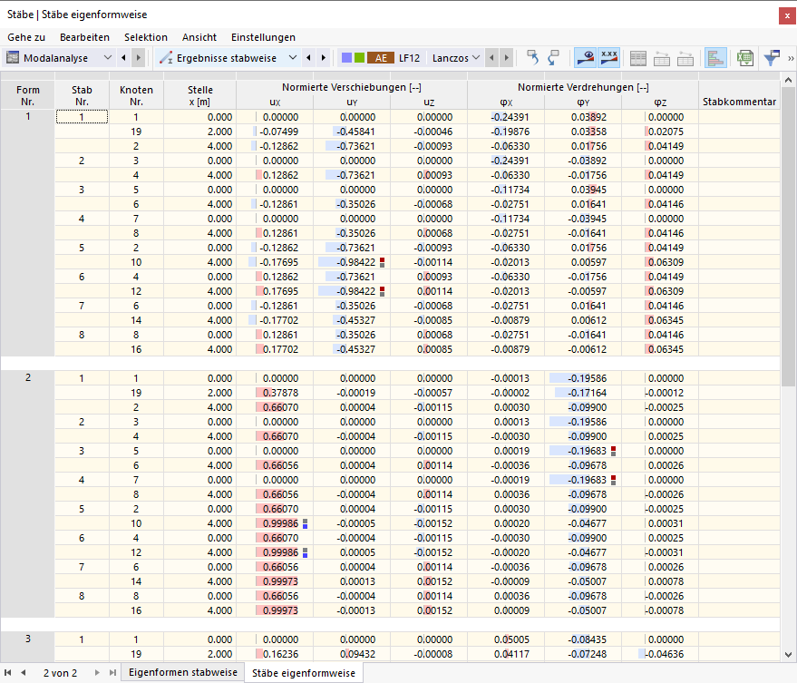Screen dimensions: 797x683
Task: Click the purple color swatch
Action: [x=346, y=58]
